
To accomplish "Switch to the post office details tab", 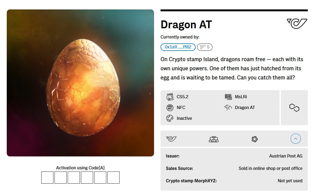I will [x=213, y=139].
